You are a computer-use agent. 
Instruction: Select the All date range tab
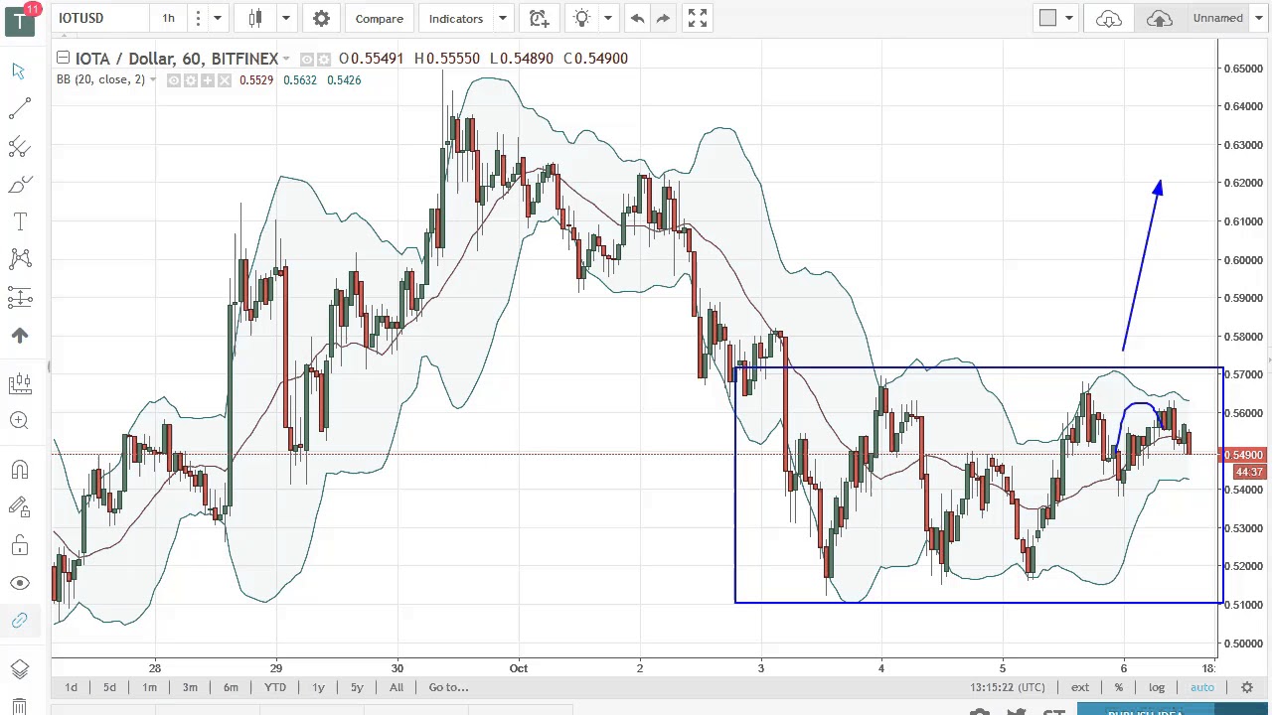coord(397,687)
